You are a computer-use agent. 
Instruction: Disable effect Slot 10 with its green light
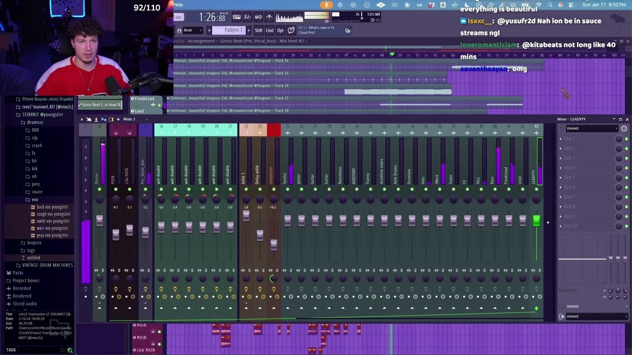point(627,226)
